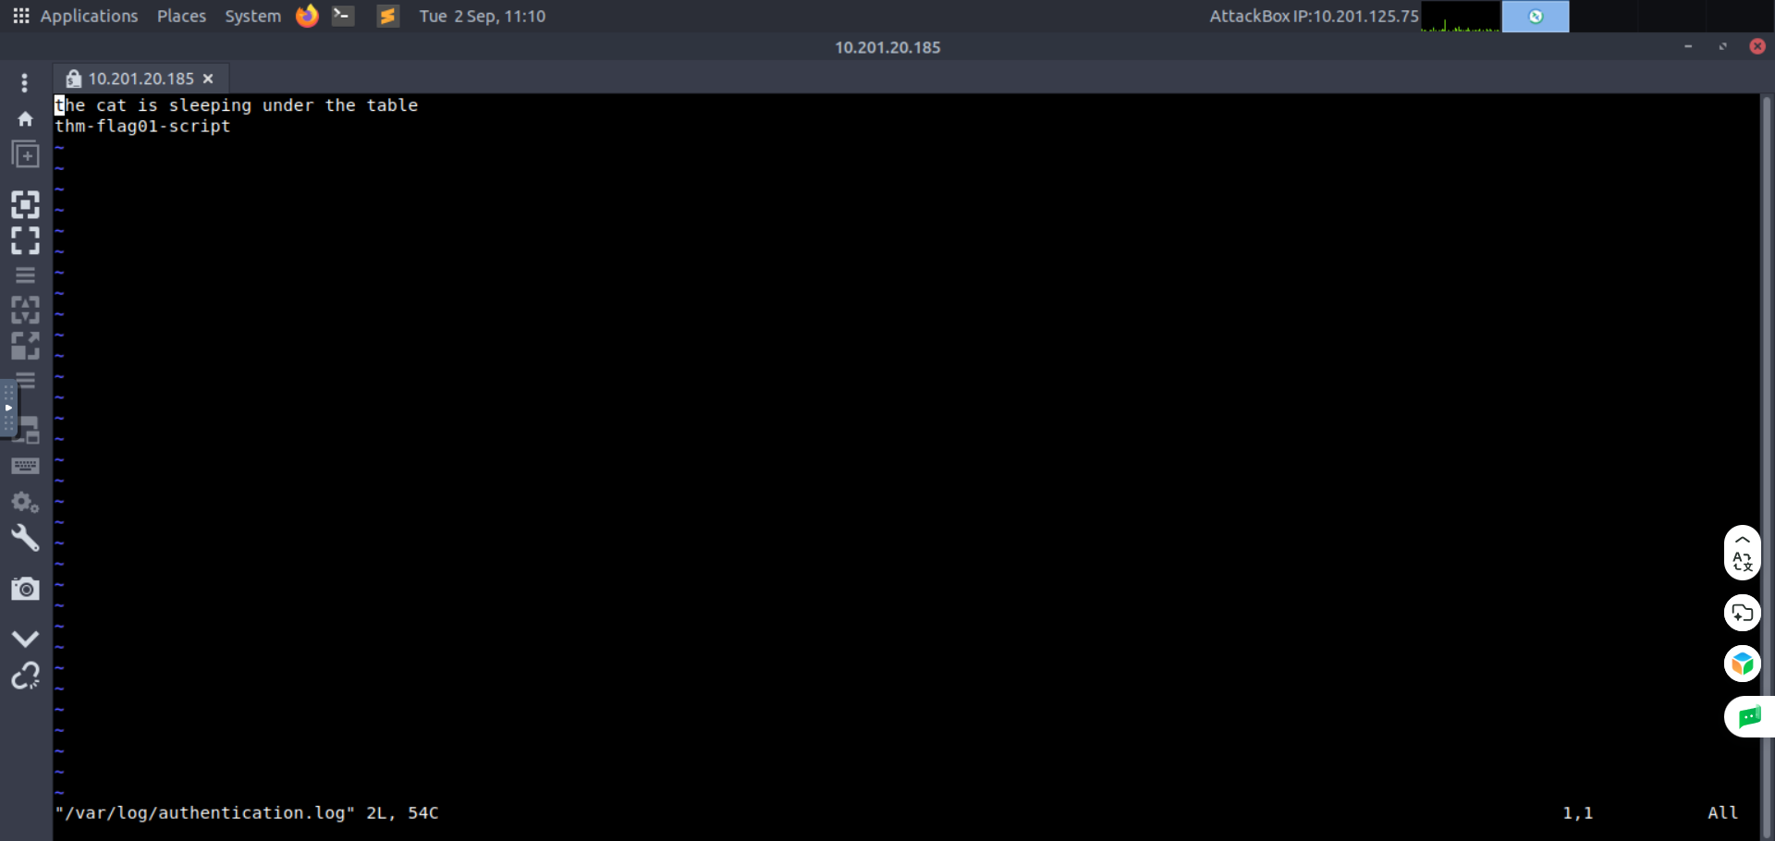Open the Places menu
The width and height of the screenshot is (1775, 841).
click(181, 16)
